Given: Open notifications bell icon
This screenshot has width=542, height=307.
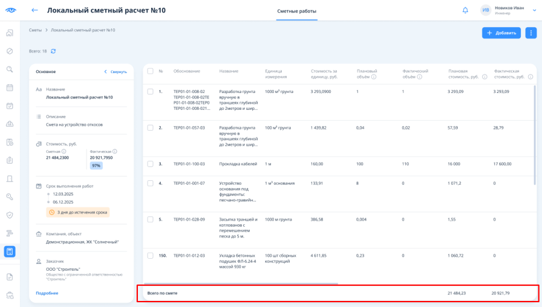Looking at the screenshot, I should pos(466,10).
